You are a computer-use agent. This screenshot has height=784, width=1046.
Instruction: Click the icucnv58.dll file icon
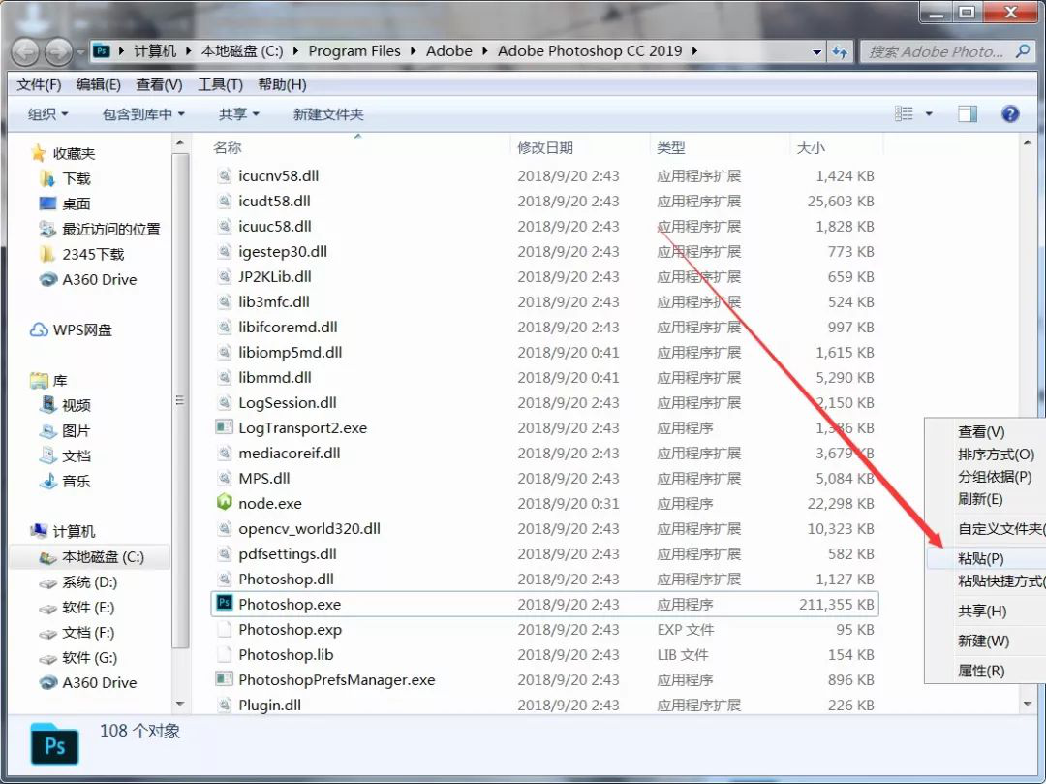point(224,175)
